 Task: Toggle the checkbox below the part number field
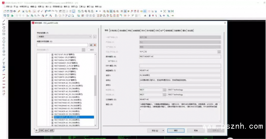pyautogui.click(x=107, y=61)
